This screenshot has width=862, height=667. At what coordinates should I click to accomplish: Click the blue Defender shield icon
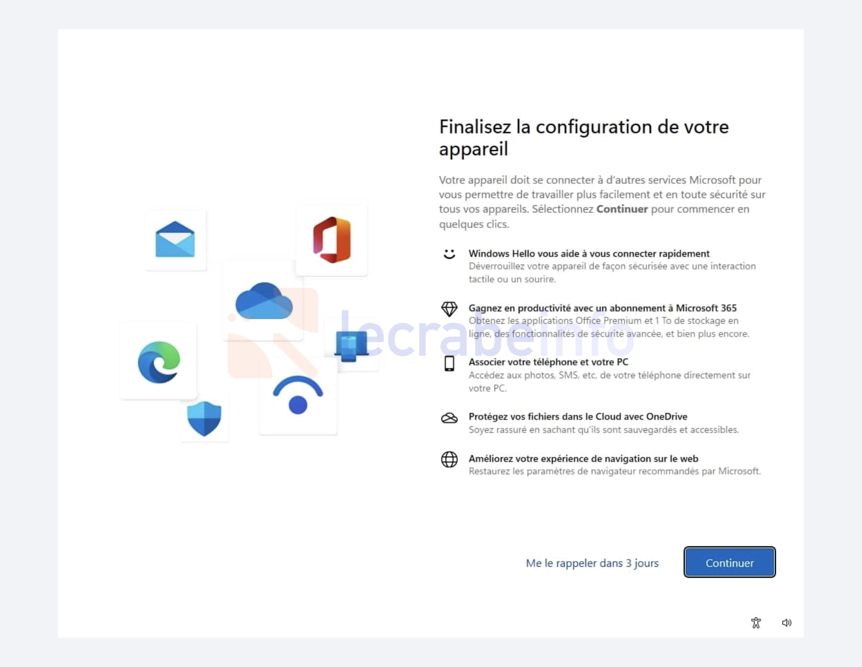pos(204,419)
